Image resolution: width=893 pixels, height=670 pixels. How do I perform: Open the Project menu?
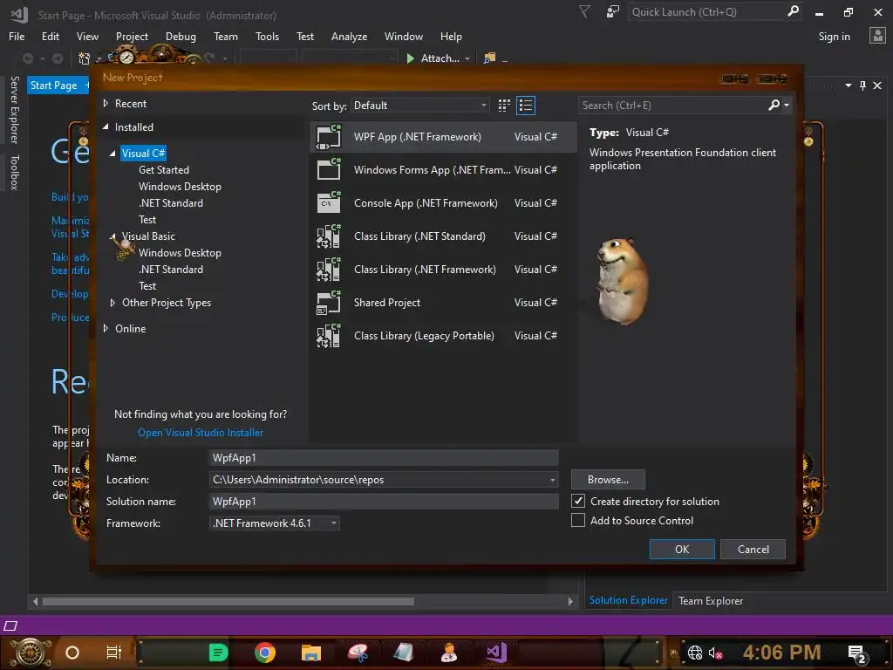click(x=132, y=37)
